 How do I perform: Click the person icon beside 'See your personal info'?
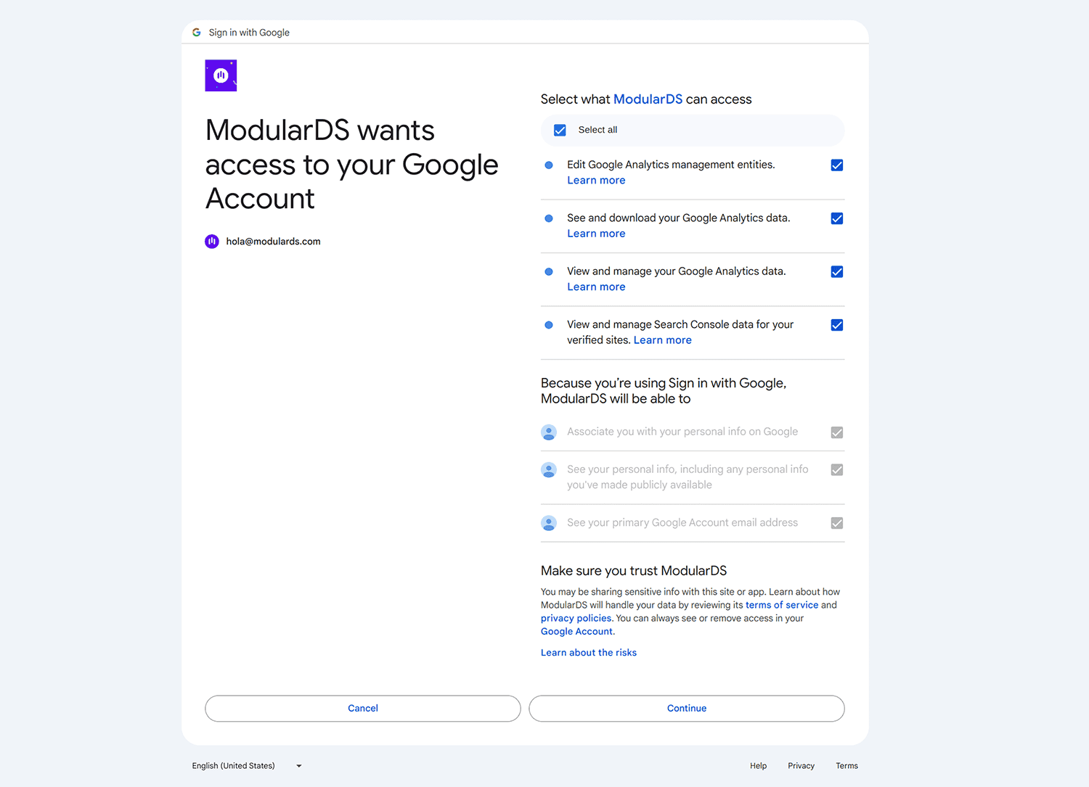click(x=549, y=470)
